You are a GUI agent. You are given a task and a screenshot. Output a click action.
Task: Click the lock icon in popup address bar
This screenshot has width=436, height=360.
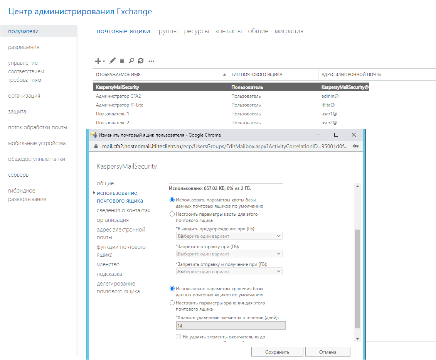click(x=96, y=146)
